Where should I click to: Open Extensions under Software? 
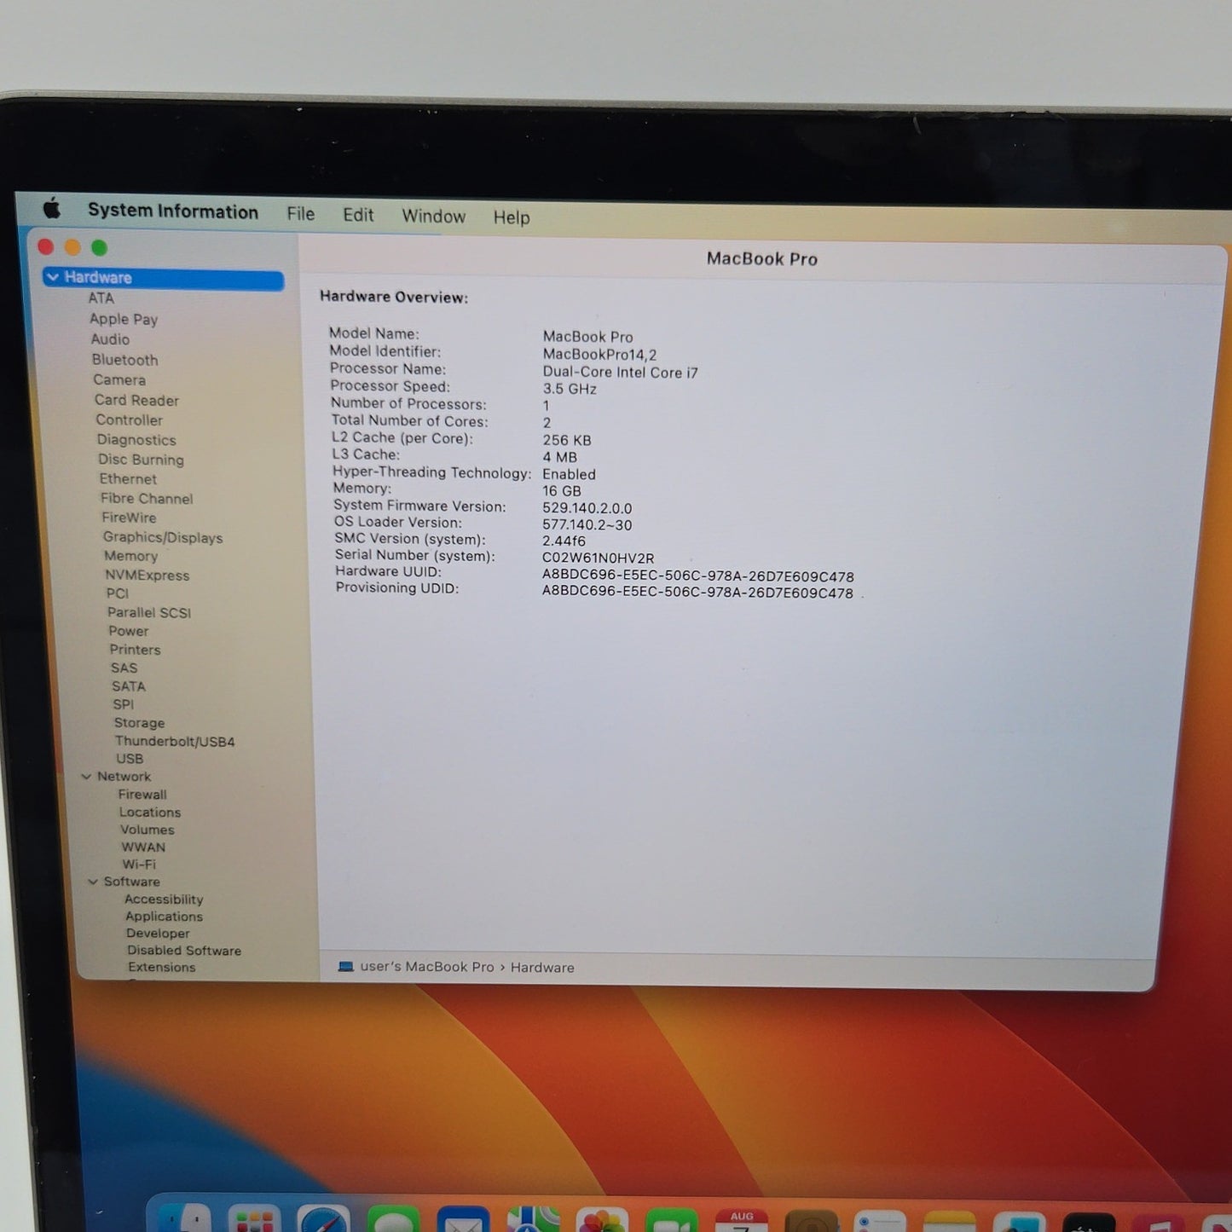[x=162, y=968]
